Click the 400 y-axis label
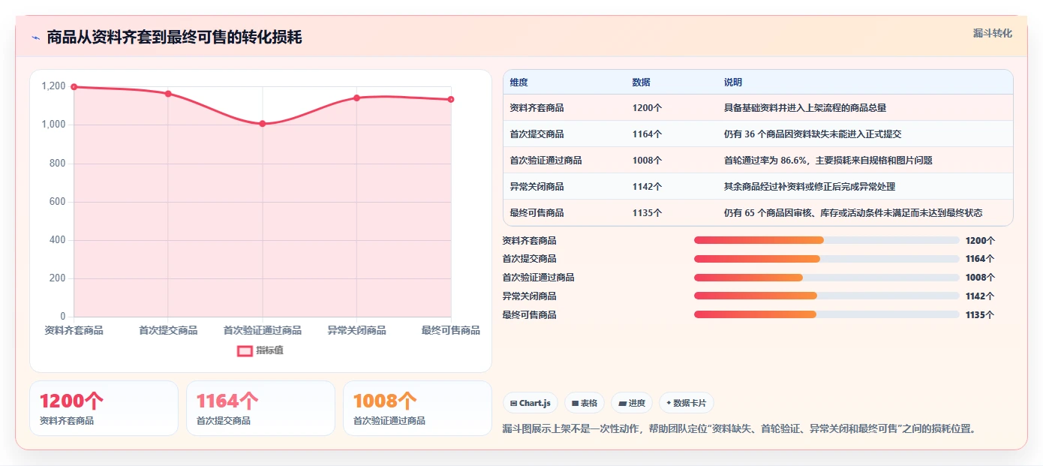Image resolution: width=1043 pixels, height=466 pixels. 58,239
